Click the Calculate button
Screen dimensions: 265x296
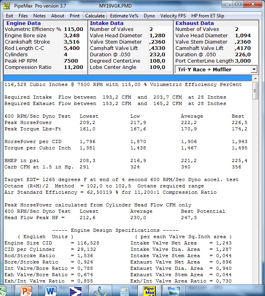[95, 16]
